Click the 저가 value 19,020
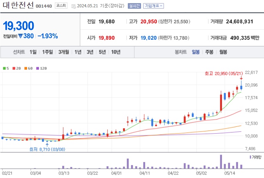 point(149,38)
